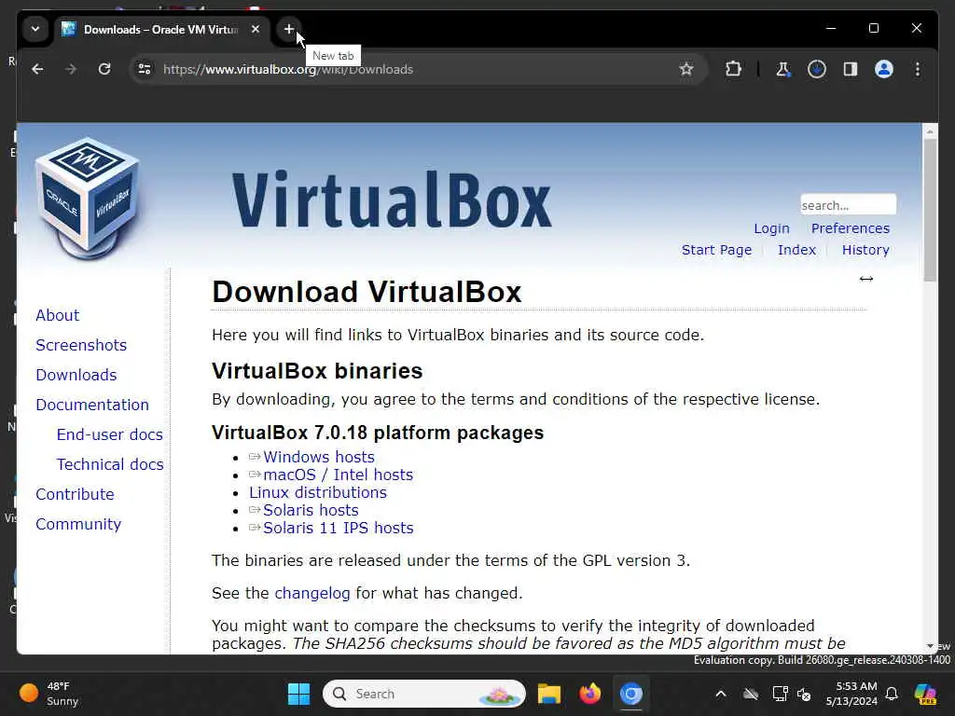
Task: View site information icon in address bar
Action: tap(145, 69)
